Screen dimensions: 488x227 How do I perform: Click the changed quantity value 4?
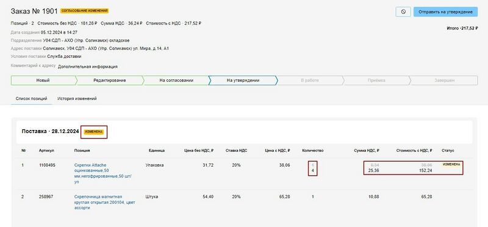313,171
